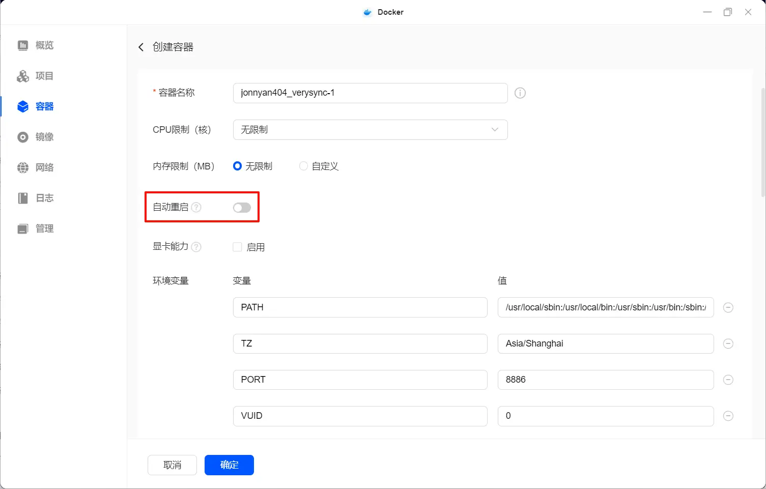Open the CPU限制 dropdown
The image size is (766, 489).
click(x=370, y=130)
